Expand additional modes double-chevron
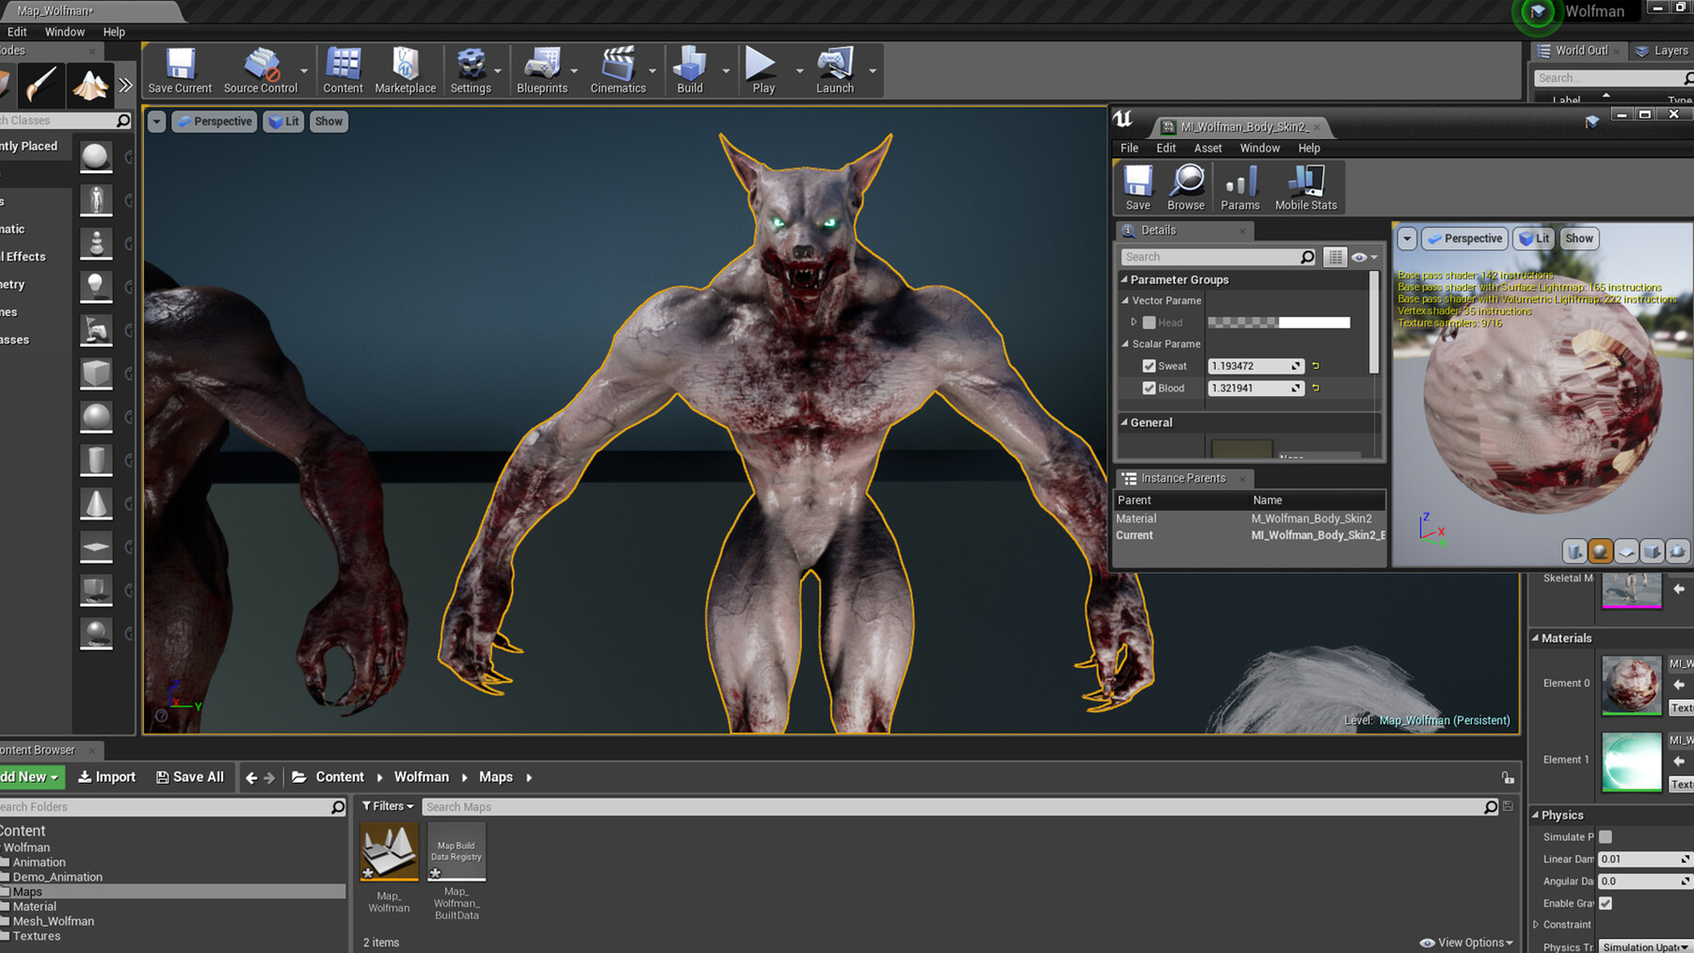This screenshot has width=1694, height=953. pyautogui.click(x=126, y=85)
